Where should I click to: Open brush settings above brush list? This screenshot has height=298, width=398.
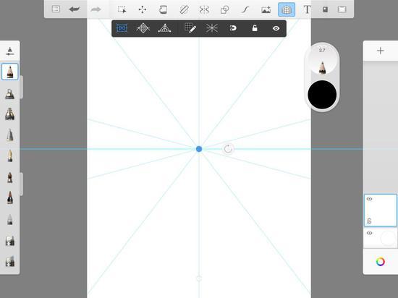click(10, 51)
